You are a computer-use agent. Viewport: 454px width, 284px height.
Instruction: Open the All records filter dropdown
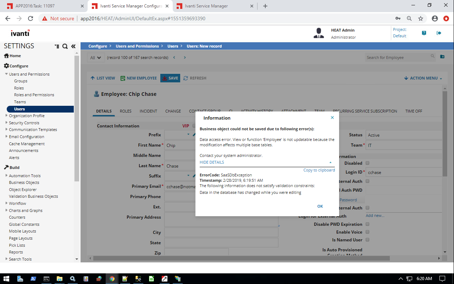click(95, 58)
